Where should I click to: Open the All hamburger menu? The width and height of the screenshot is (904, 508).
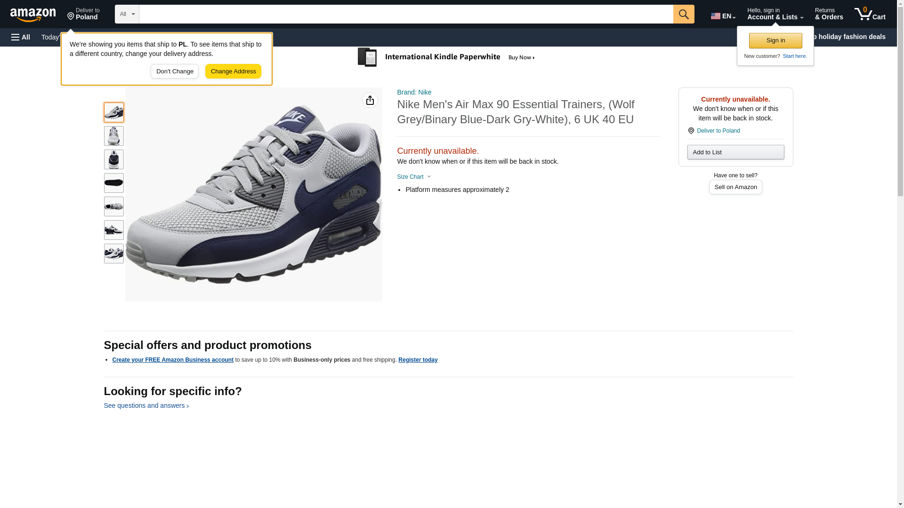click(x=21, y=37)
